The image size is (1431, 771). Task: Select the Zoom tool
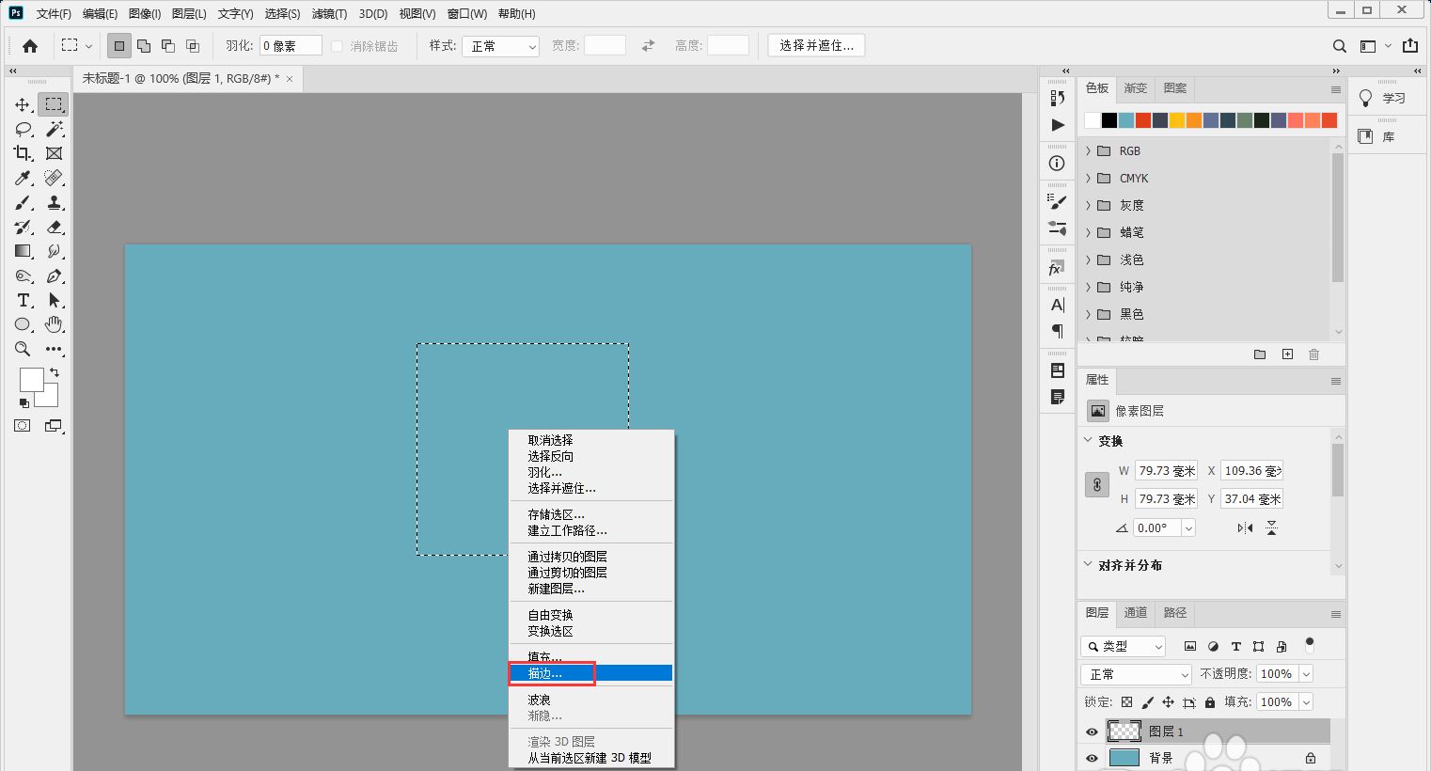tap(23, 349)
